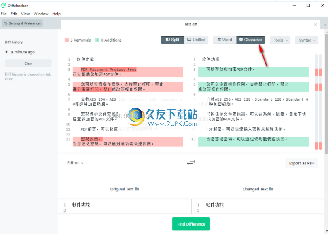The width and height of the screenshot is (328, 234).
Task: Click '0 Additions' count label
Action: point(111,40)
